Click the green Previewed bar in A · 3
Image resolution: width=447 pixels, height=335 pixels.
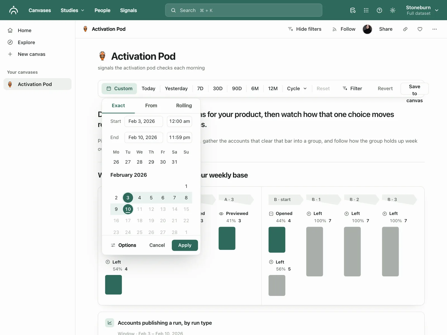[227, 238]
